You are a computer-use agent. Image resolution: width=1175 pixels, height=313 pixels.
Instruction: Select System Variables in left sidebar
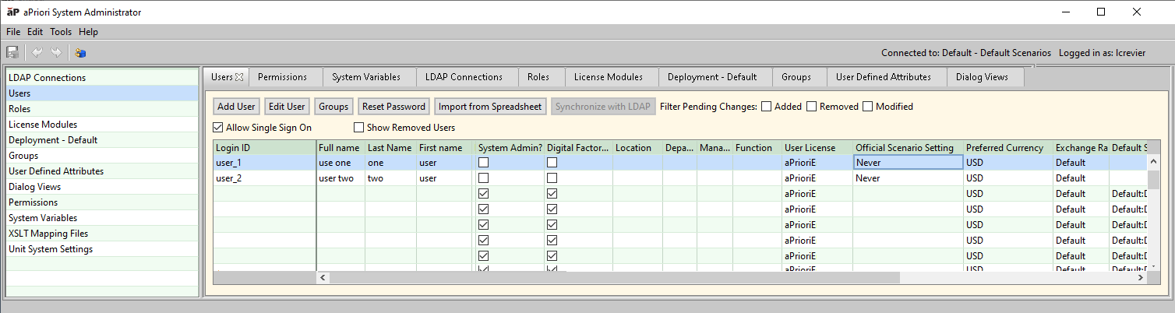[102, 218]
